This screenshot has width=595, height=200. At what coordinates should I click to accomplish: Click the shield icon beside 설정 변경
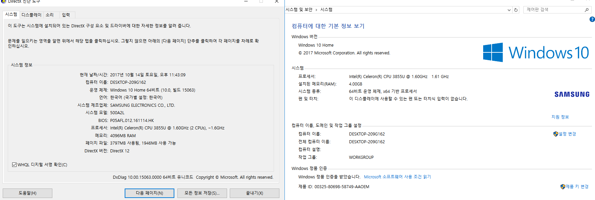[555, 134]
